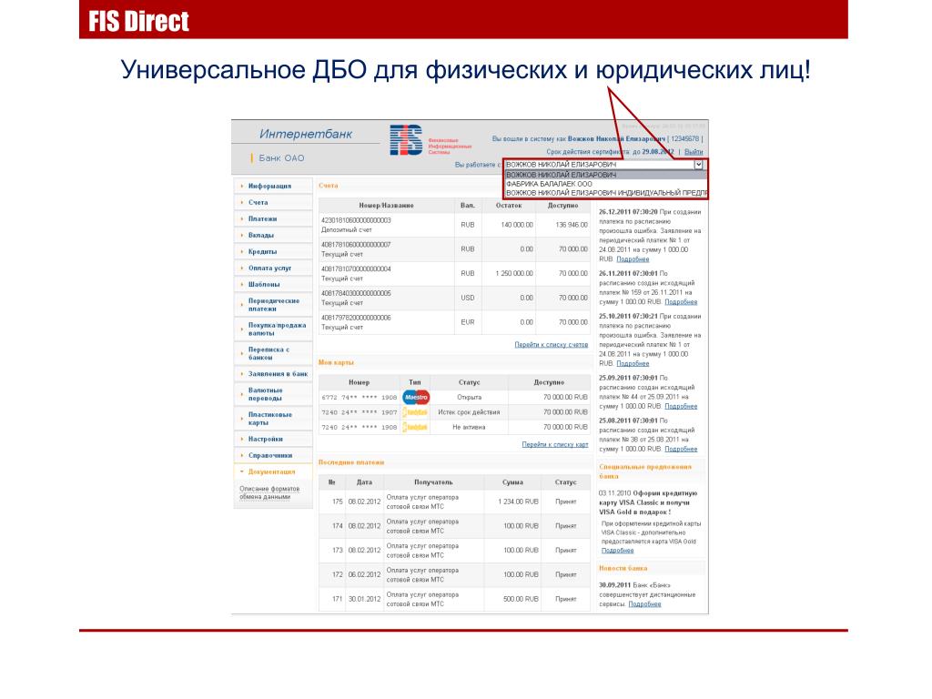Open Подробнее link of 25.10.2011 notification

(x=633, y=364)
